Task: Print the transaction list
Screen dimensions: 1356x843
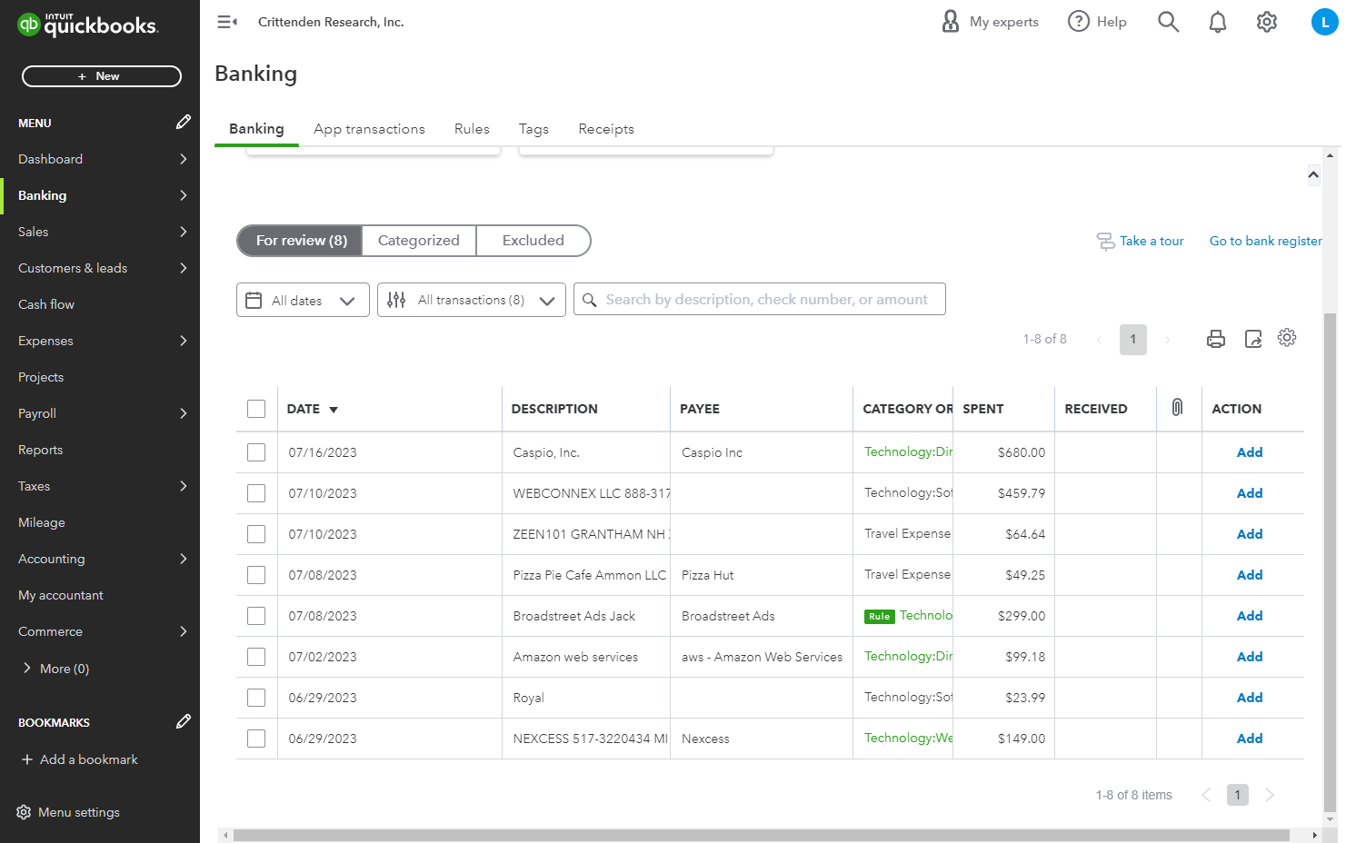Action: coord(1216,339)
